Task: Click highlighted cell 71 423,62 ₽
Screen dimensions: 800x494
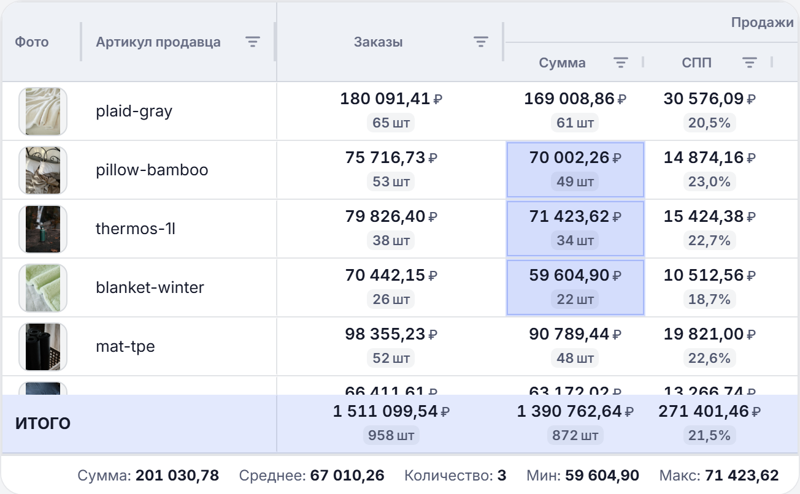Action: coord(575,229)
